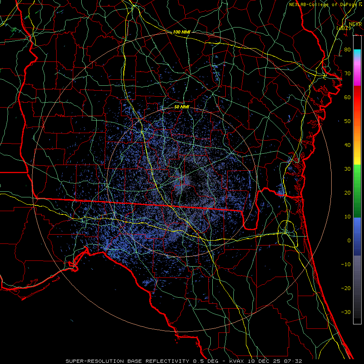Click the "100 NMI" range ring label
This screenshot has height=364, width=364.
click(x=182, y=32)
